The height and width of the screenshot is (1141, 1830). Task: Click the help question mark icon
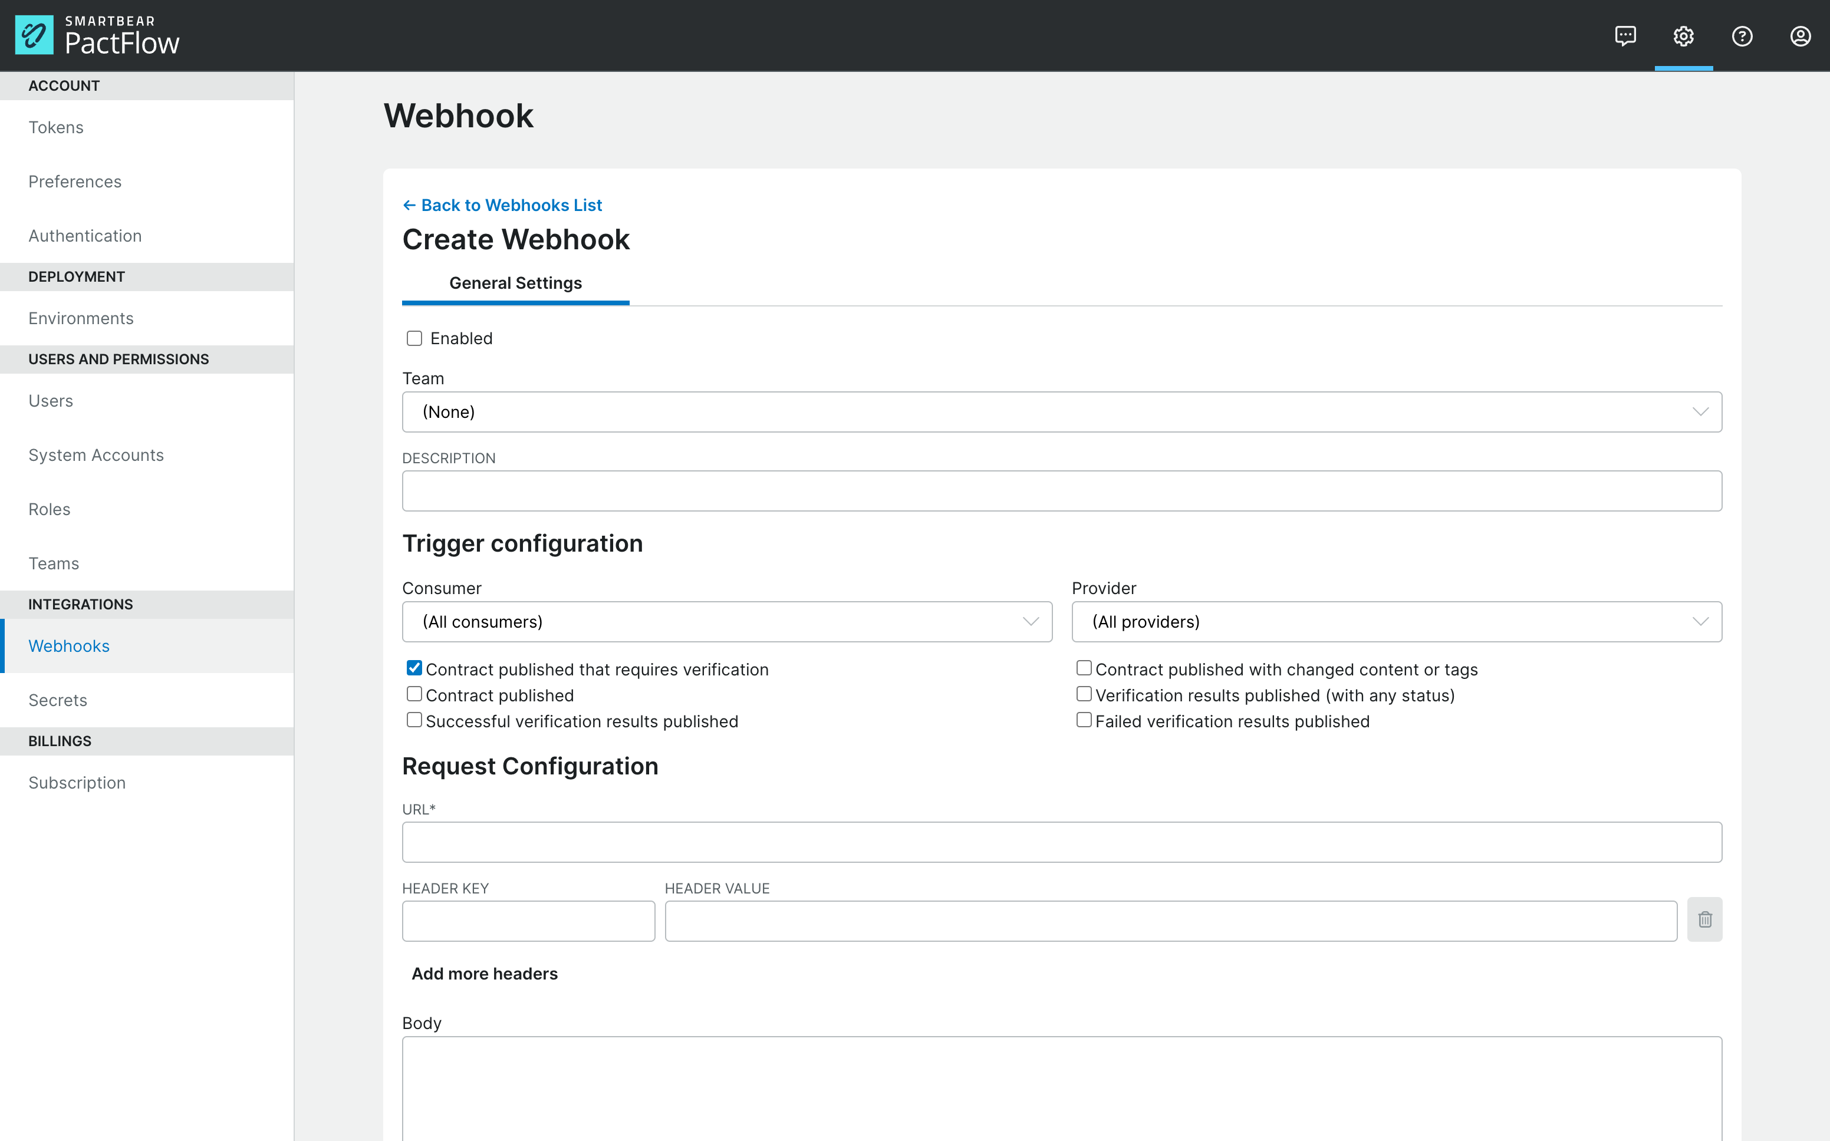coord(1742,35)
